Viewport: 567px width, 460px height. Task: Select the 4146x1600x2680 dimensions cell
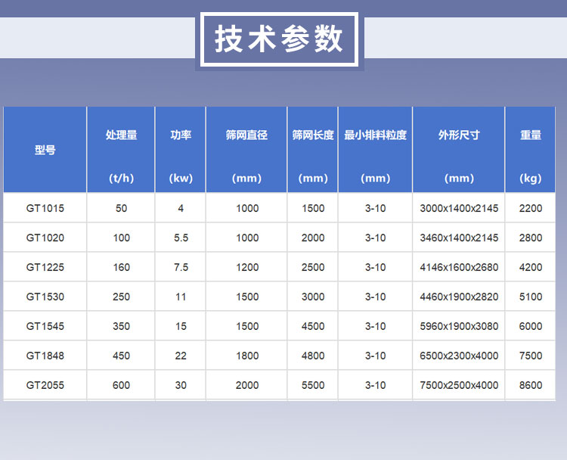(459, 267)
